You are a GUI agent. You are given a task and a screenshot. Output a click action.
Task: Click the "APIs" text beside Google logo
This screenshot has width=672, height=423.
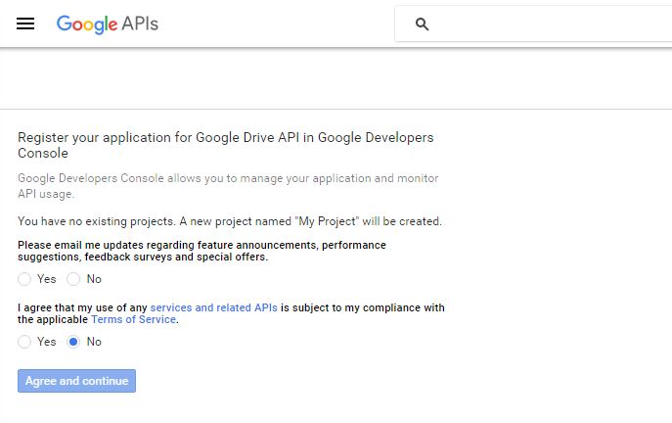click(140, 23)
